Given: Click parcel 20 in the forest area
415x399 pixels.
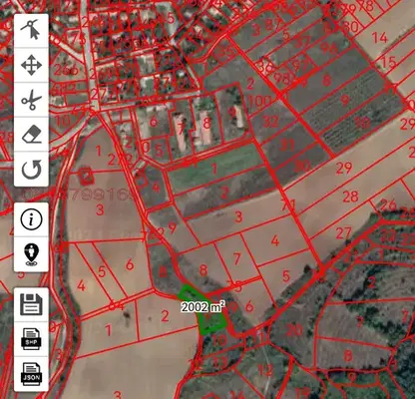Looking at the screenshot, I should [294, 330].
